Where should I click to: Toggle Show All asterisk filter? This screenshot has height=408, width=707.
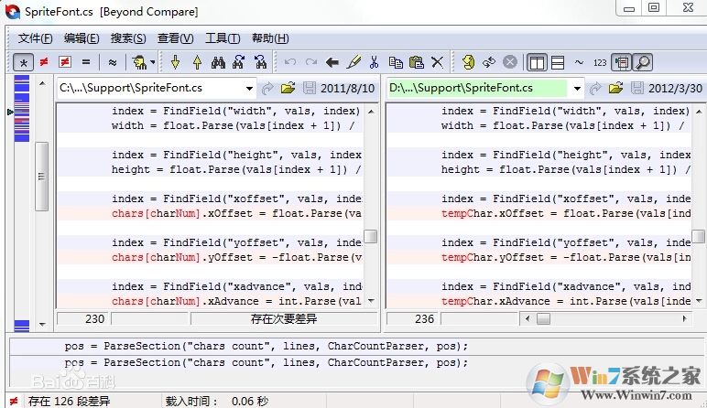[x=24, y=62]
